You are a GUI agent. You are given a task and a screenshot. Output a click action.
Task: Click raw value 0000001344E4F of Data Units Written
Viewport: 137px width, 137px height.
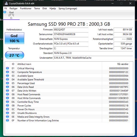[119, 91]
